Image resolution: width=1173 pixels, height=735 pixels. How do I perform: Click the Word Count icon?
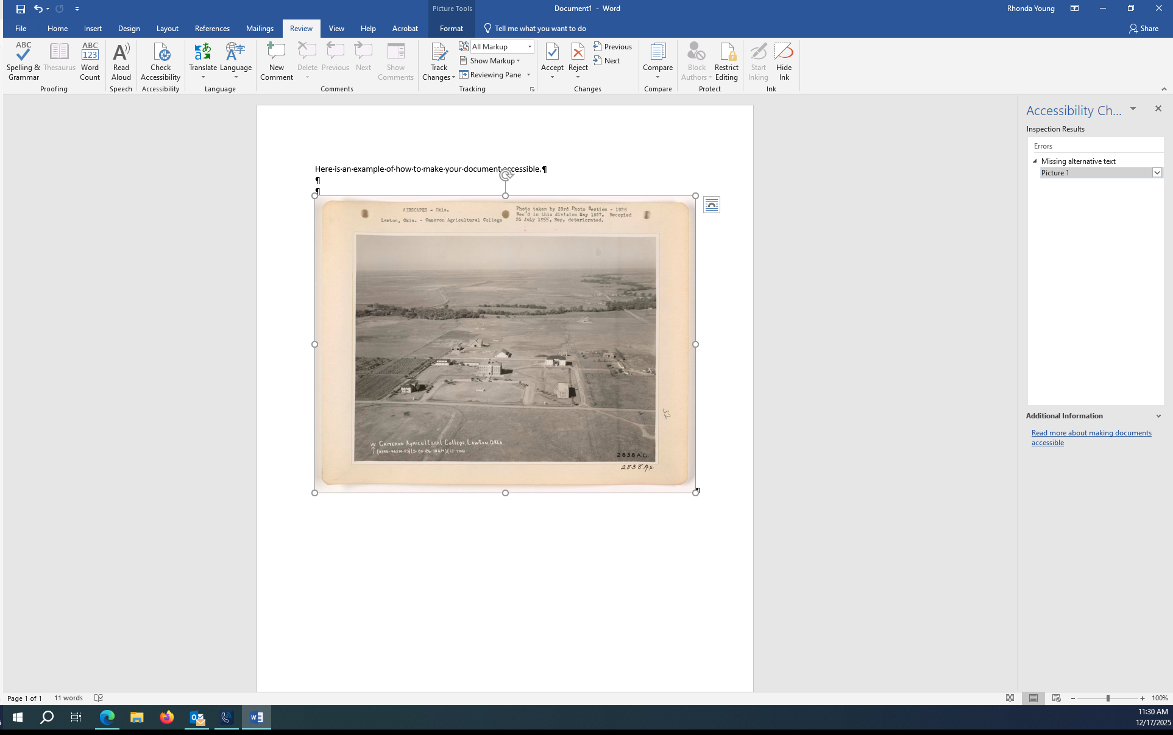pos(90,61)
